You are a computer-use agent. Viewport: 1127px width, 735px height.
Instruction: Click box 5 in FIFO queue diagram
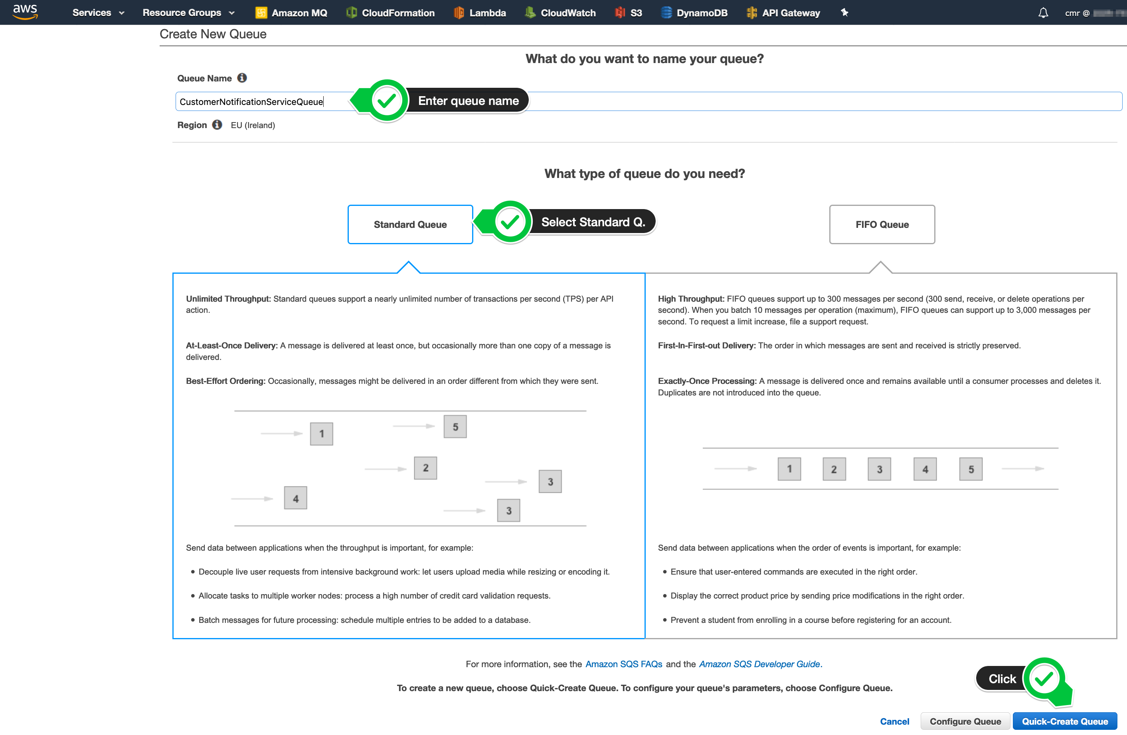[971, 469]
